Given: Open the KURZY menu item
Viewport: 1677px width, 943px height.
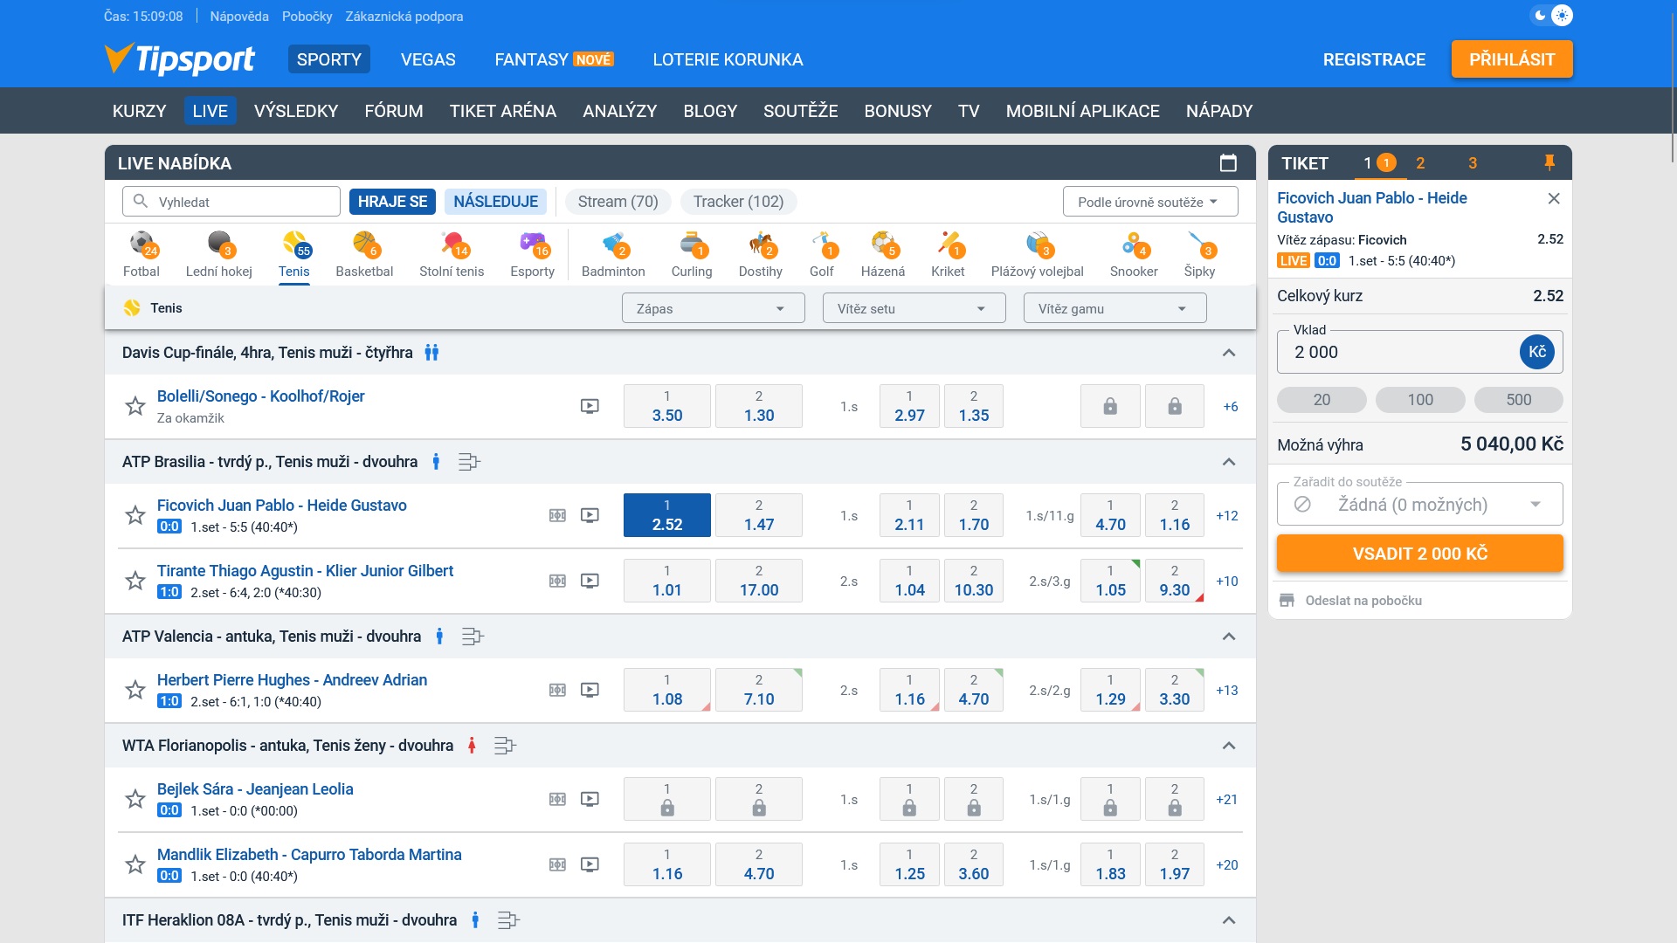Looking at the screenshot, I should [139, 111].
